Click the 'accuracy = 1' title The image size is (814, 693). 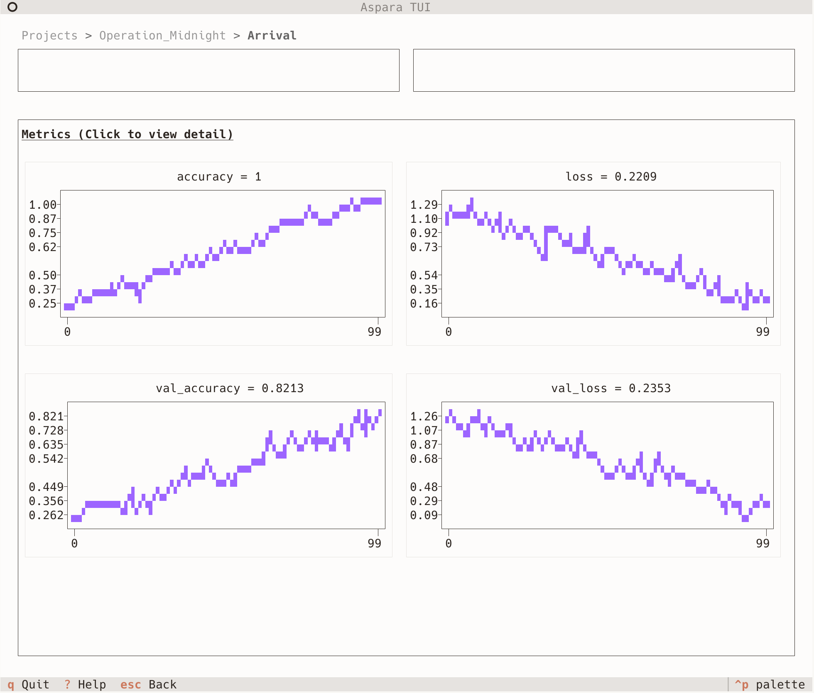[219, 177]
